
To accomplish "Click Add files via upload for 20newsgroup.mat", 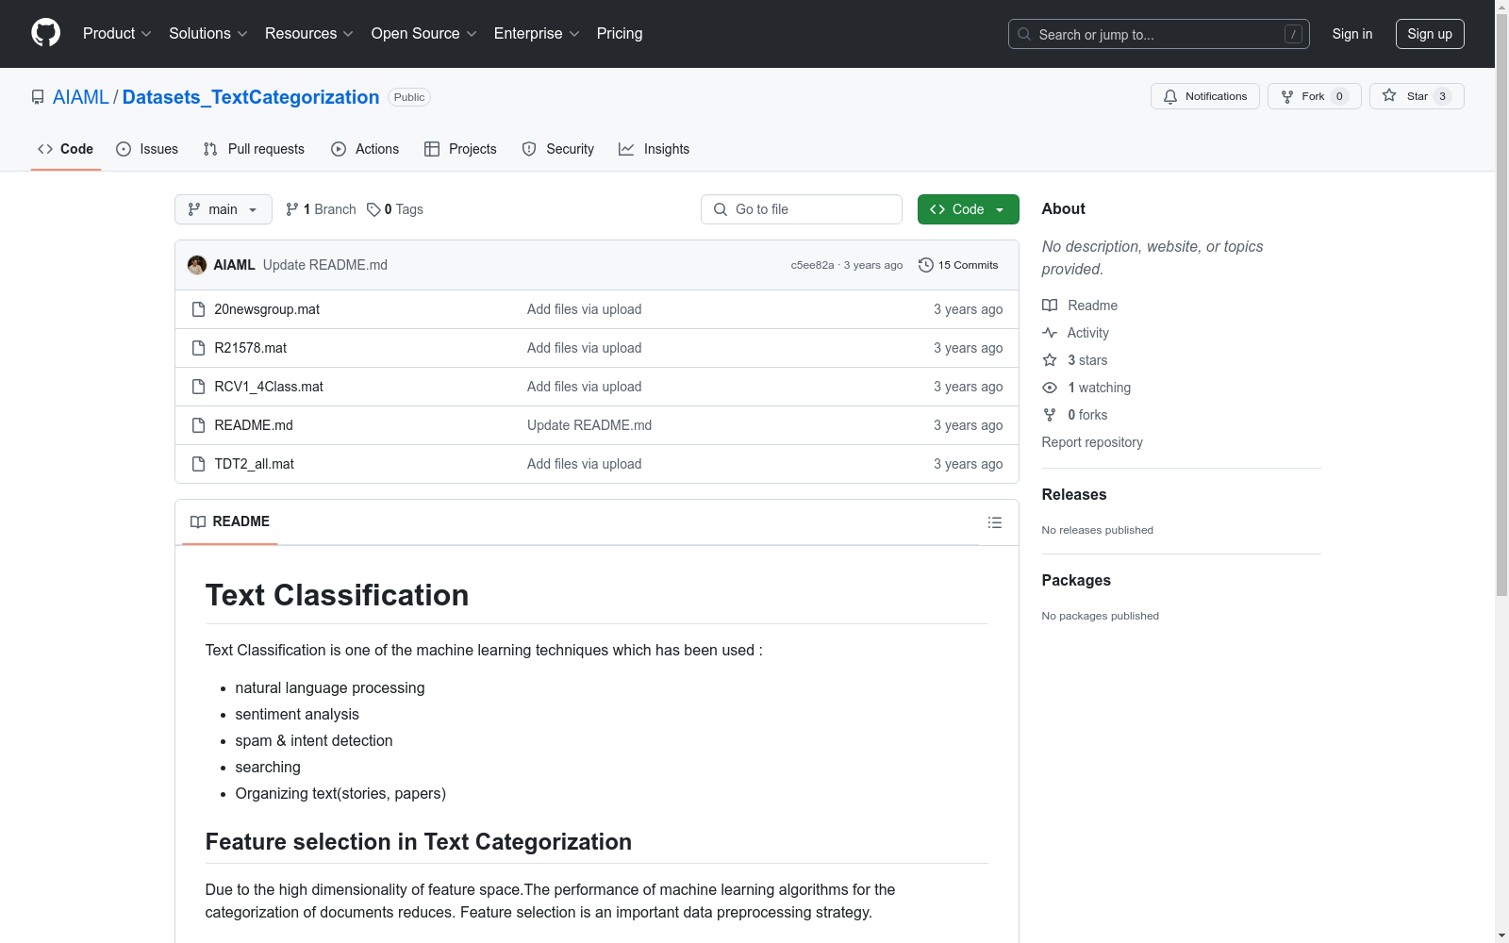I will click(x=585, y=309).
